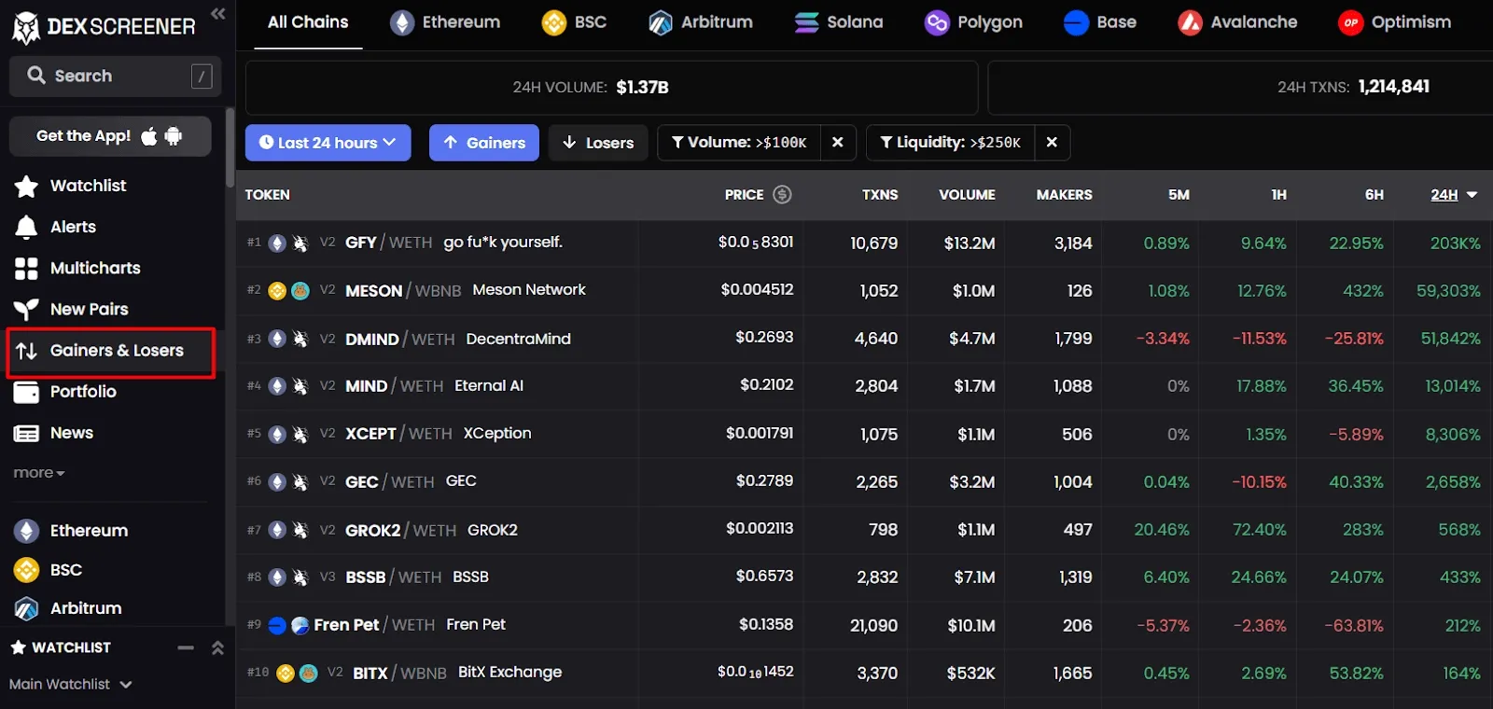The height and width of the screenshot is (709, 1493).
Task: Click Uniswap icon in DMIND row
Action: [300, 339]
